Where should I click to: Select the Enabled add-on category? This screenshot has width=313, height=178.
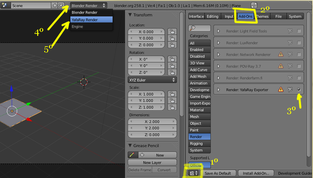click(x=199, y=50)
